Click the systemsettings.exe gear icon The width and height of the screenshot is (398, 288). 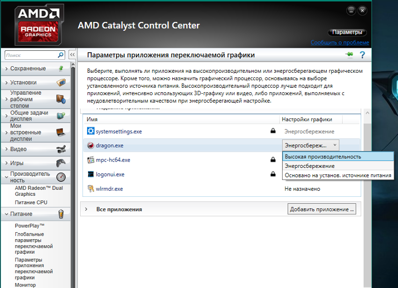(x=91, y=131)
